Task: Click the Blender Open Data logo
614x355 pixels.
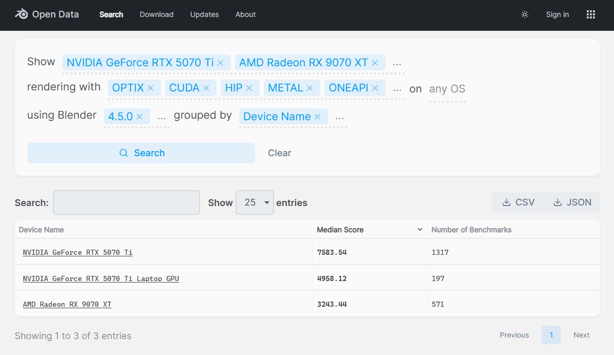Action: (x=47, y=14)
